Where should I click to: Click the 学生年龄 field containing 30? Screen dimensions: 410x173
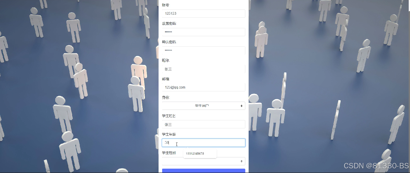pyautogui.click(x=203, y=143)
